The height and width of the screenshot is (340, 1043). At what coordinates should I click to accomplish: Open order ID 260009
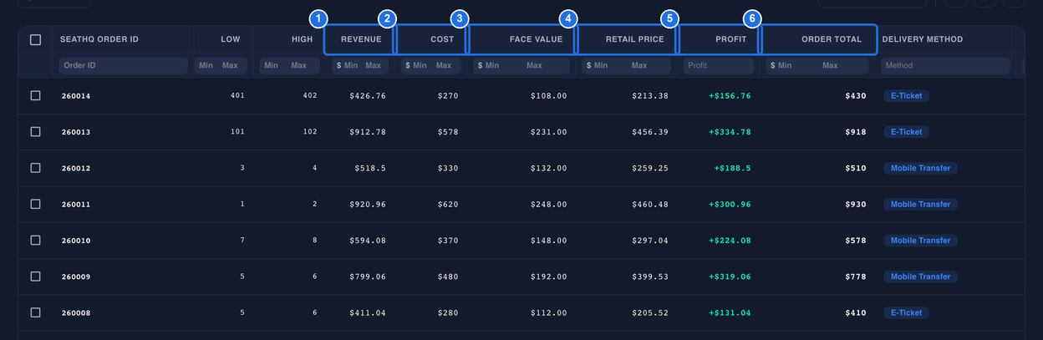click(76, 277)
